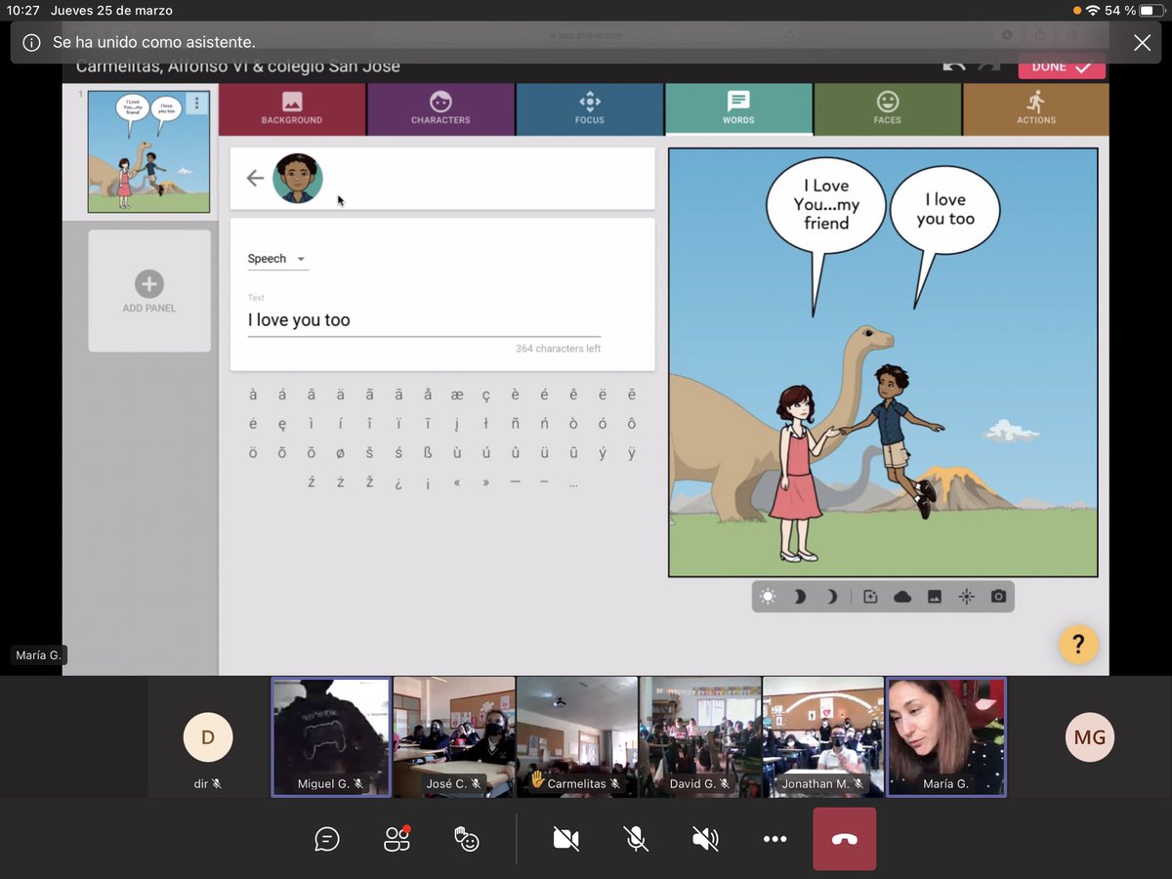Screen dimensions: 1172x879
Task: Unmute the microphone in the meeting
Action: click(637, 839)
